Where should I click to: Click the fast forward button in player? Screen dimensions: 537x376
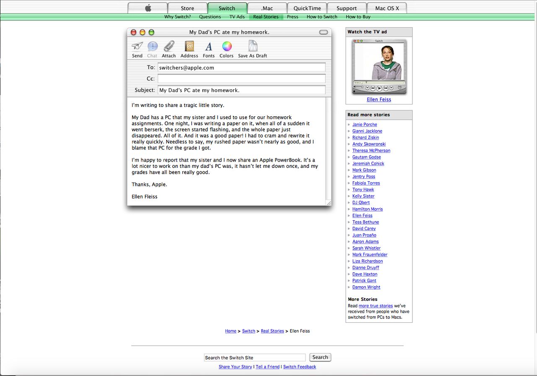386,88
